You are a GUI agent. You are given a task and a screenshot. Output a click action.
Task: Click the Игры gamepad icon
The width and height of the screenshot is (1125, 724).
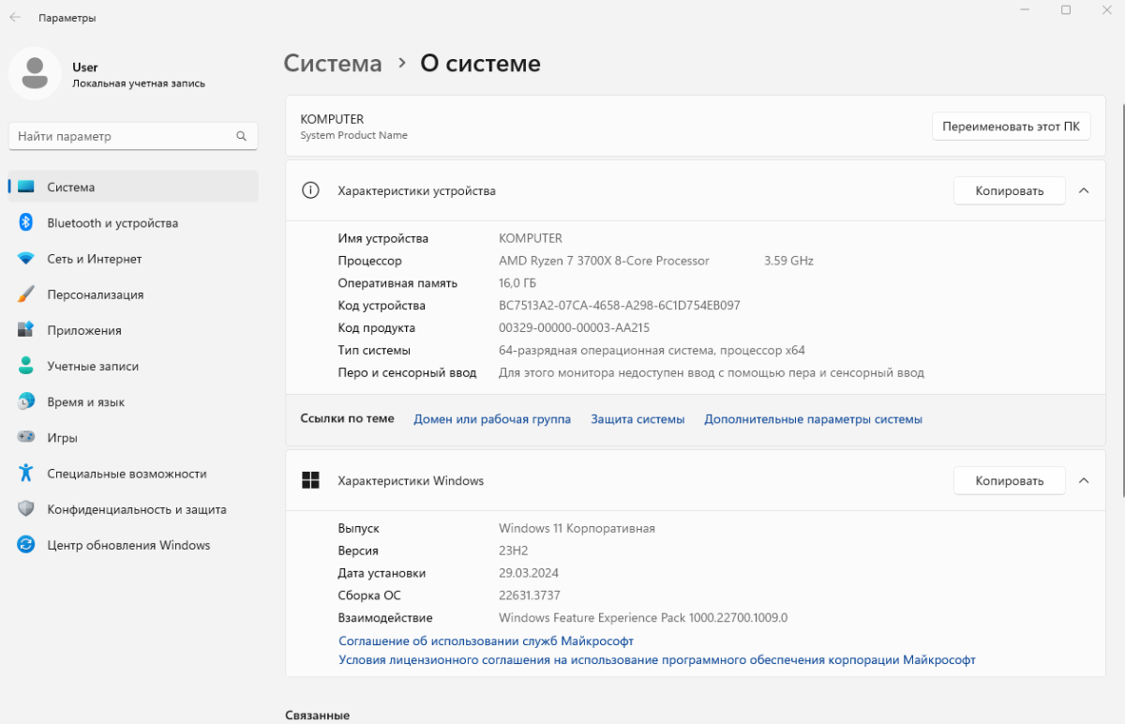26,437
